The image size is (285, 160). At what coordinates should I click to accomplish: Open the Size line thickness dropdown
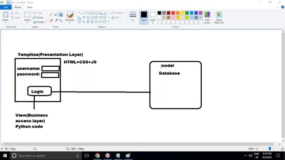pos(133,17)
